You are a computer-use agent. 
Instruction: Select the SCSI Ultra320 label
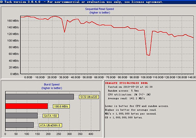pyautogui.click(x=89, y=97)
